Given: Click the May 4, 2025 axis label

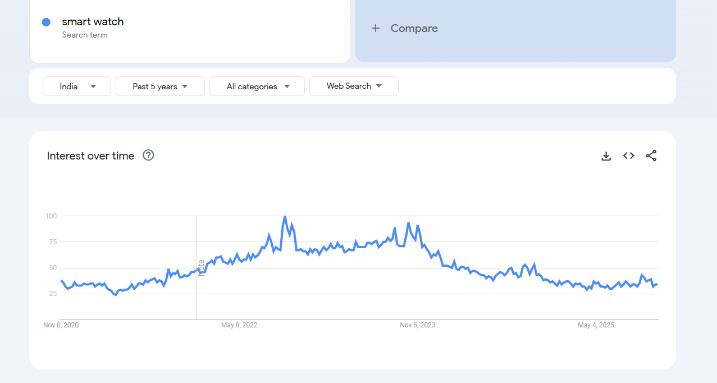Looking at the screenshot, I should pyautogui.click(x=596, y=325).
